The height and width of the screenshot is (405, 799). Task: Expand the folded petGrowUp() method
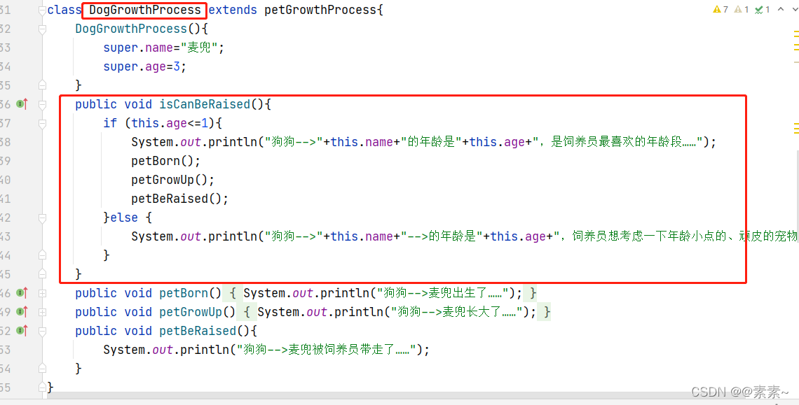coord(42,312)
